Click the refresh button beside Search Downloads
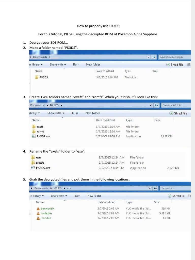Viewport: 195px width, 260px height. pyautogui.click(x=154, y=57)
